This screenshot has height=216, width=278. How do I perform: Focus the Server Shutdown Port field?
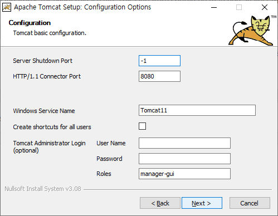tap(159, 61)
